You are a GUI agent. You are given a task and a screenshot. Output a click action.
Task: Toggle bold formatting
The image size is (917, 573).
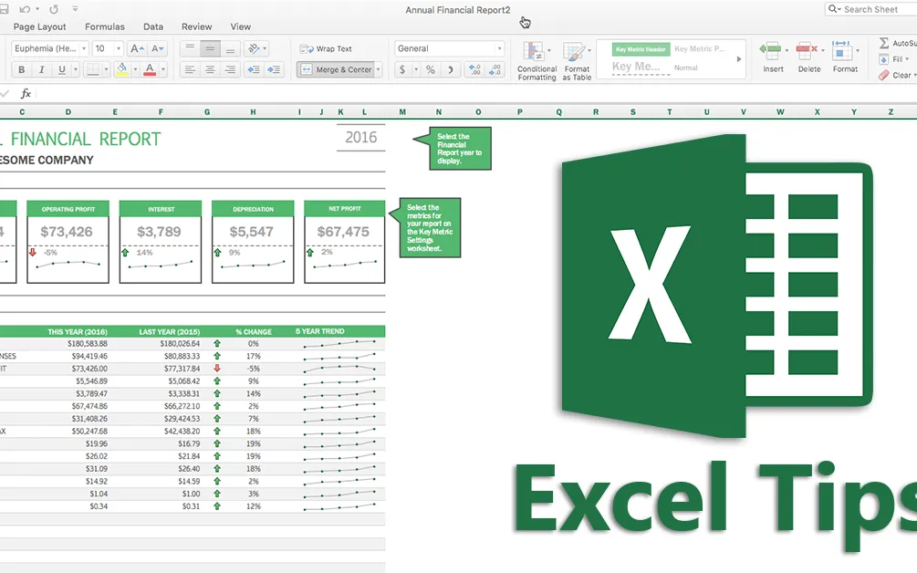point(21,69)
